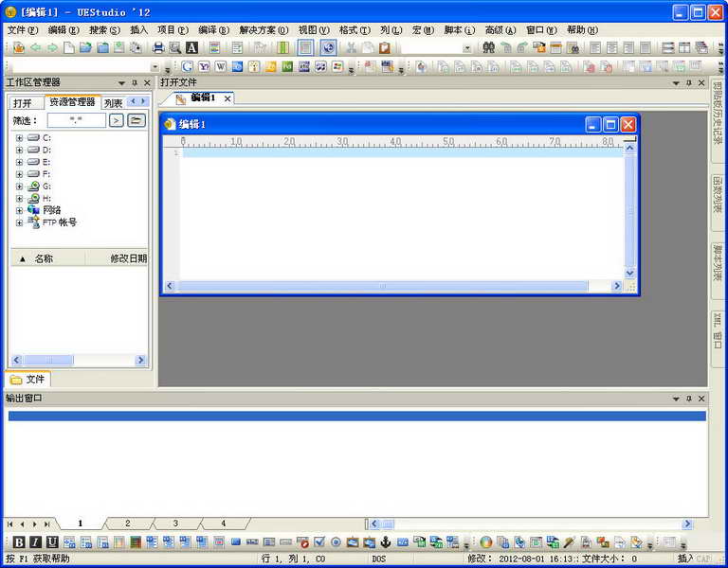This screenshot has height=568, width=728.
Task: Click the New file icon in toolbar
Action: [69, 47]
